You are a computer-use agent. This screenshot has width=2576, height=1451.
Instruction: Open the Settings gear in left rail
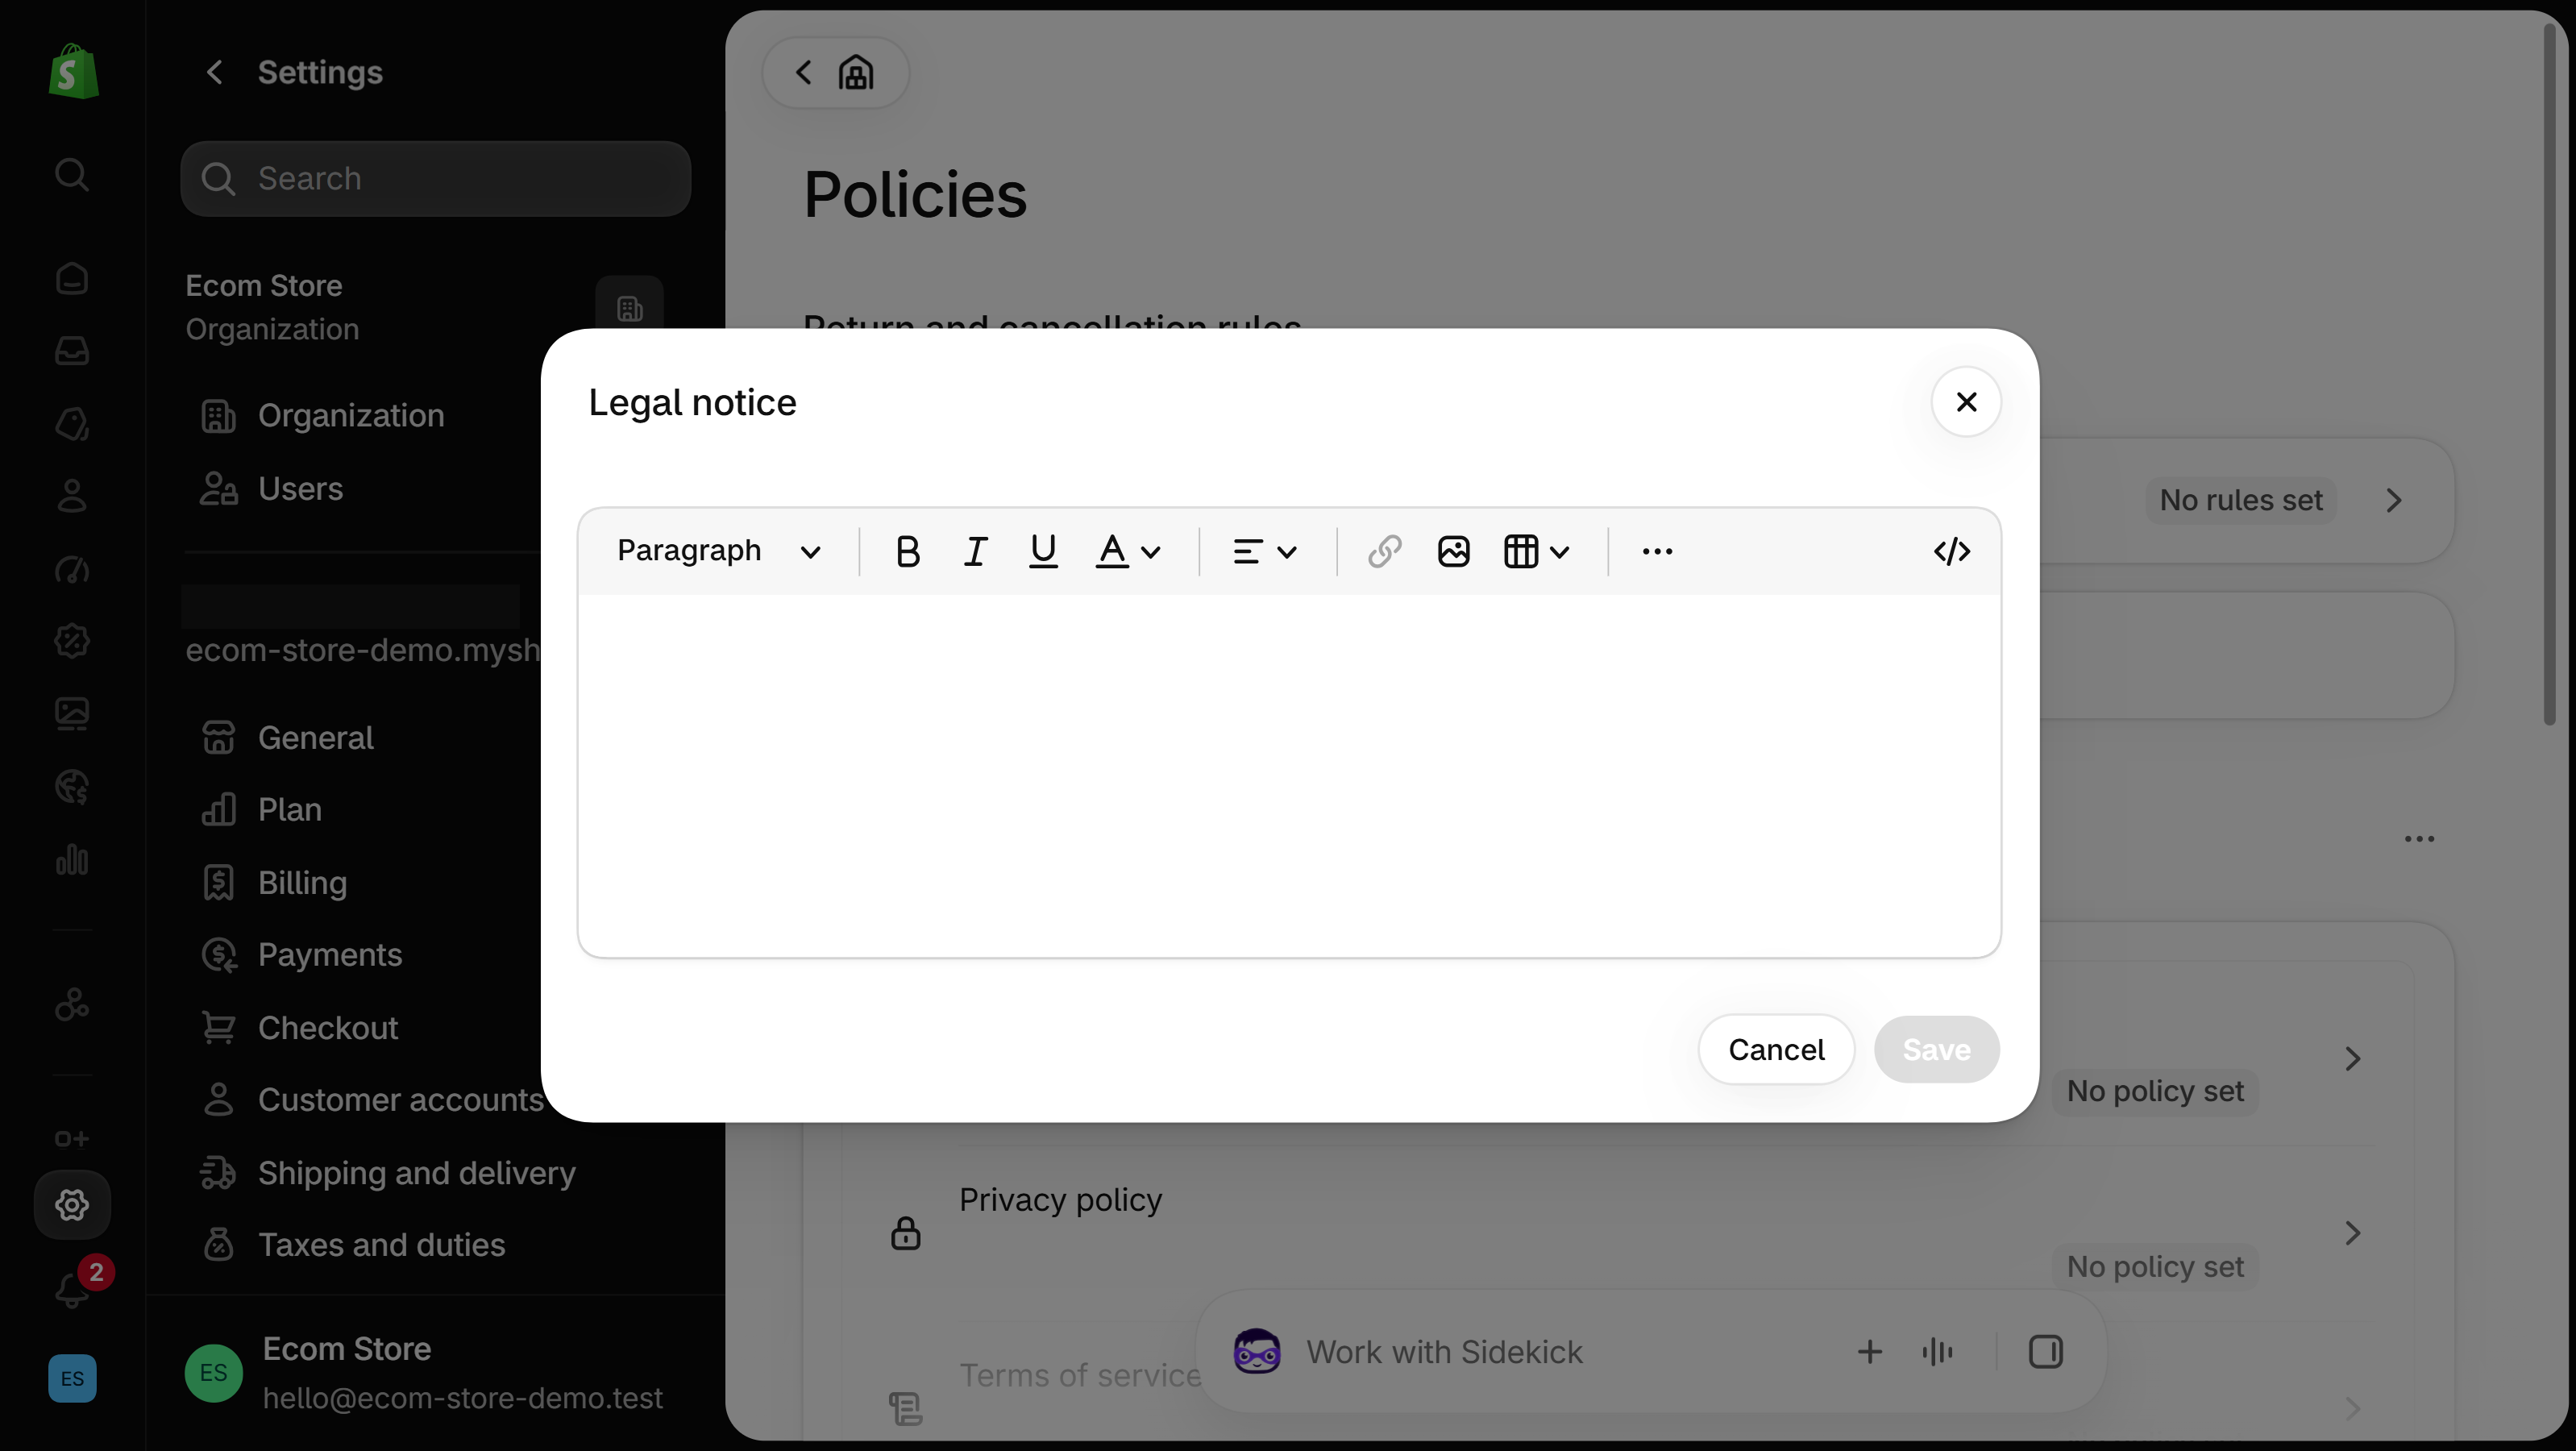point(72,1205)
